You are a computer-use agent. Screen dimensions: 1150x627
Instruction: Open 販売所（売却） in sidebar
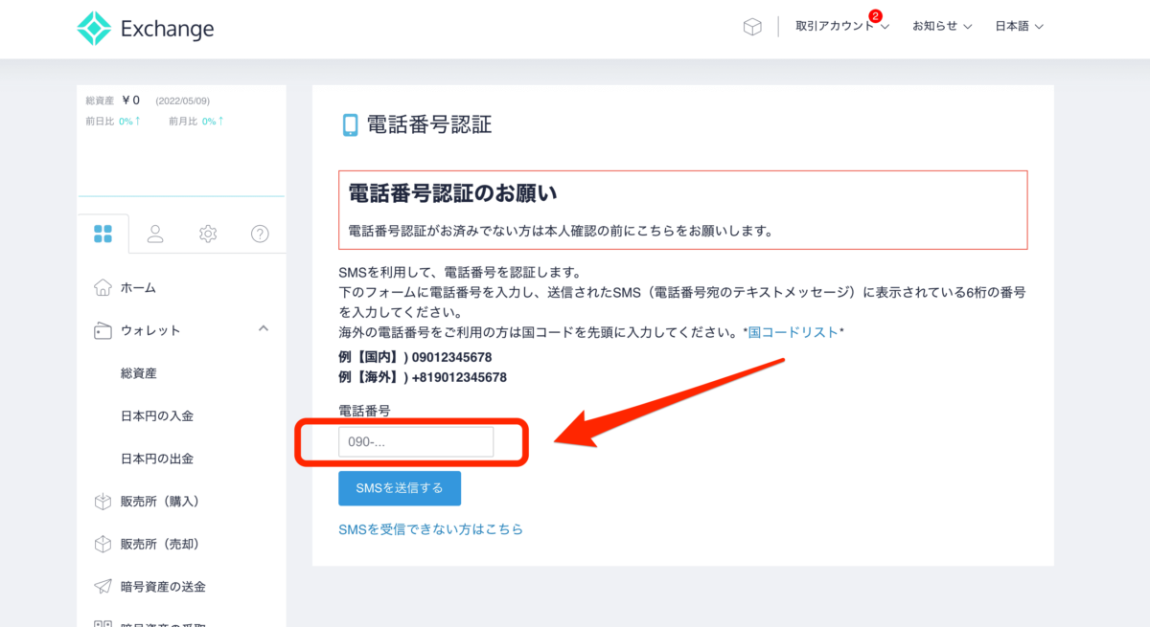tap(160, 545)
